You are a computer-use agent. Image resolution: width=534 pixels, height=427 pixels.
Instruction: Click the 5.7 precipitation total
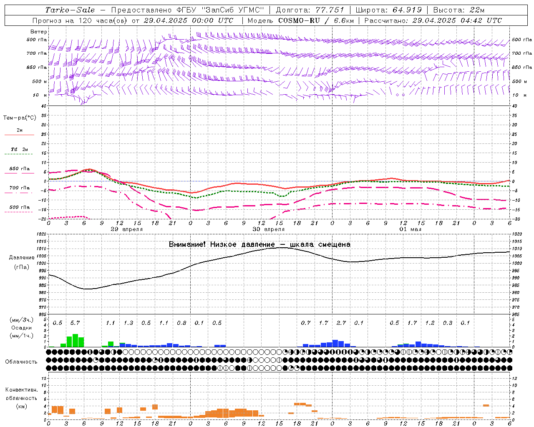point(75,323)
